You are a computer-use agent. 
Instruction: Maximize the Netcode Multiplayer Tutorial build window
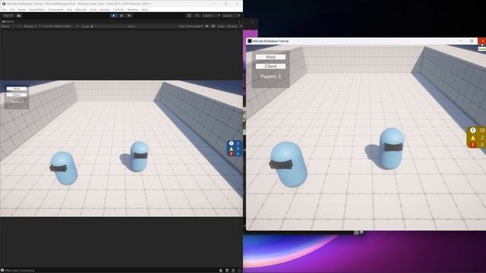click(472, 41)
